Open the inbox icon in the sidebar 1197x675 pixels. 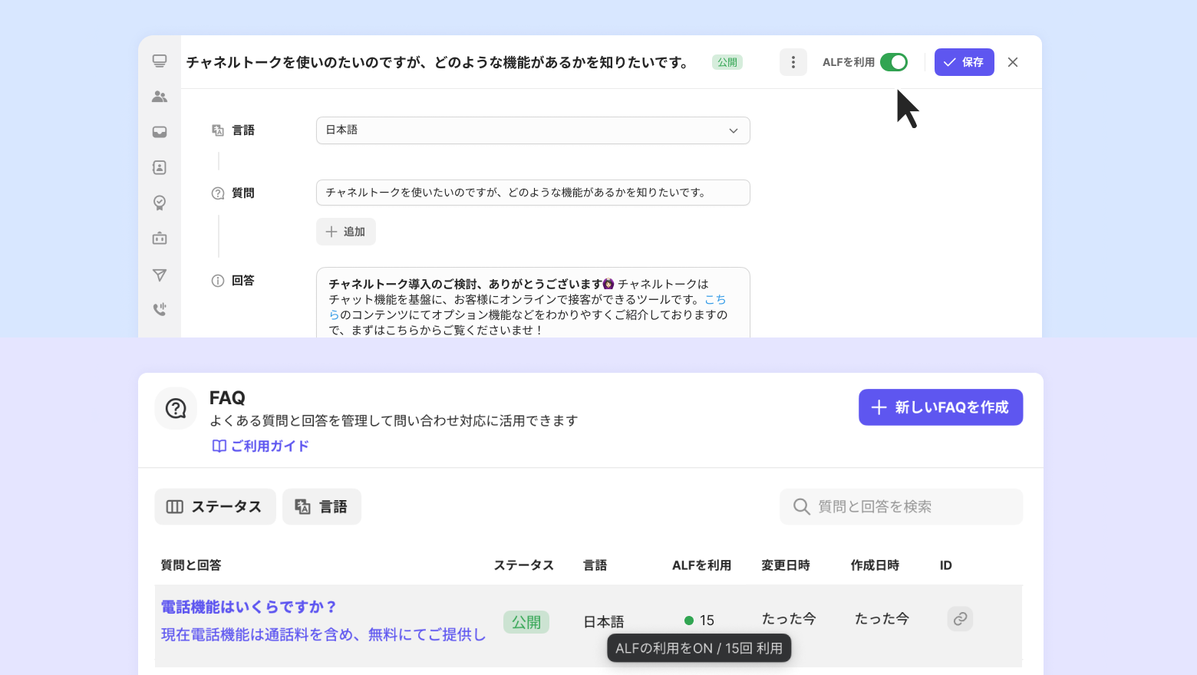[160, 132]
